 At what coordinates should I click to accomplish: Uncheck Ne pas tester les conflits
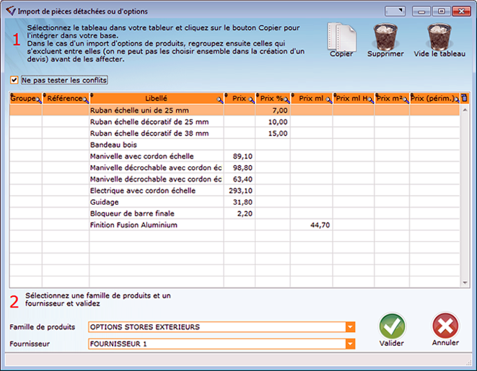[x=14, y=80]
